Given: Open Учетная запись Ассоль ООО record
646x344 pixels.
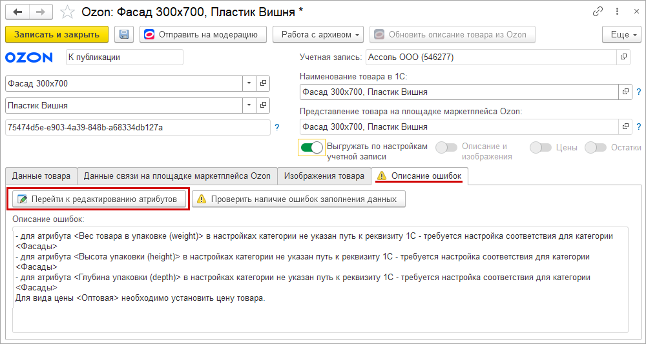Looking at the screenshot, I should point(623,57).
